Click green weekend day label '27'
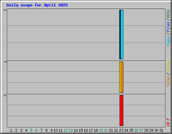The height and width of the screenshot is (134, 172). point(141,130)
